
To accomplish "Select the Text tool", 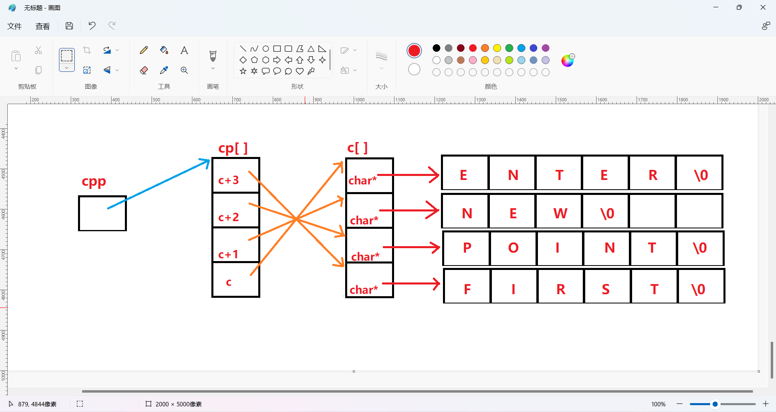I will tap(184, 50).
